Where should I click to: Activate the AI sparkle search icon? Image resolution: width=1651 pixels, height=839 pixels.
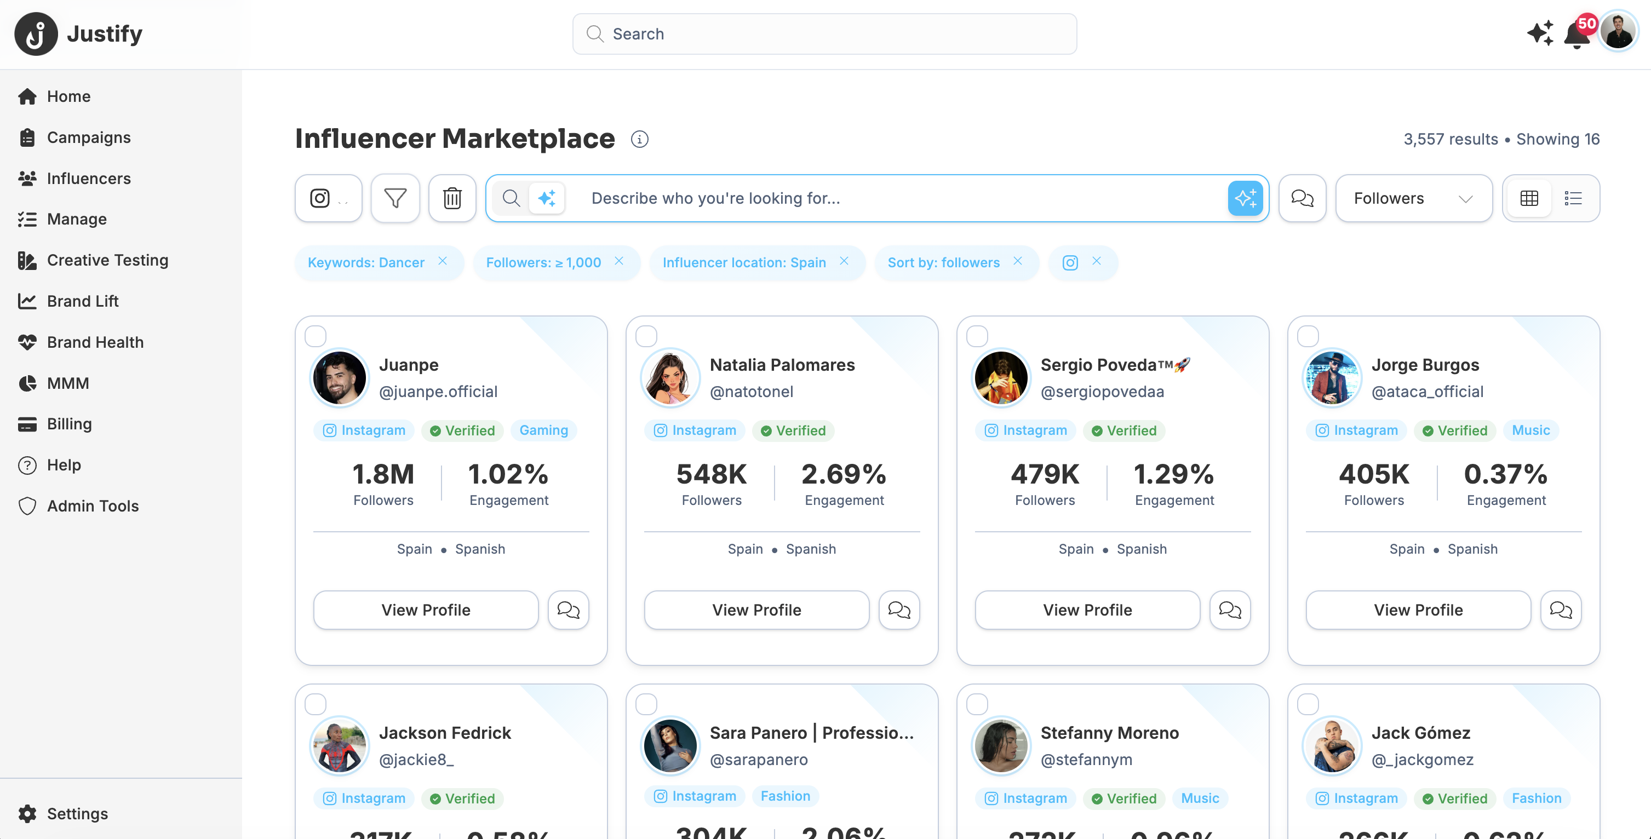[x=1245, y=198]
